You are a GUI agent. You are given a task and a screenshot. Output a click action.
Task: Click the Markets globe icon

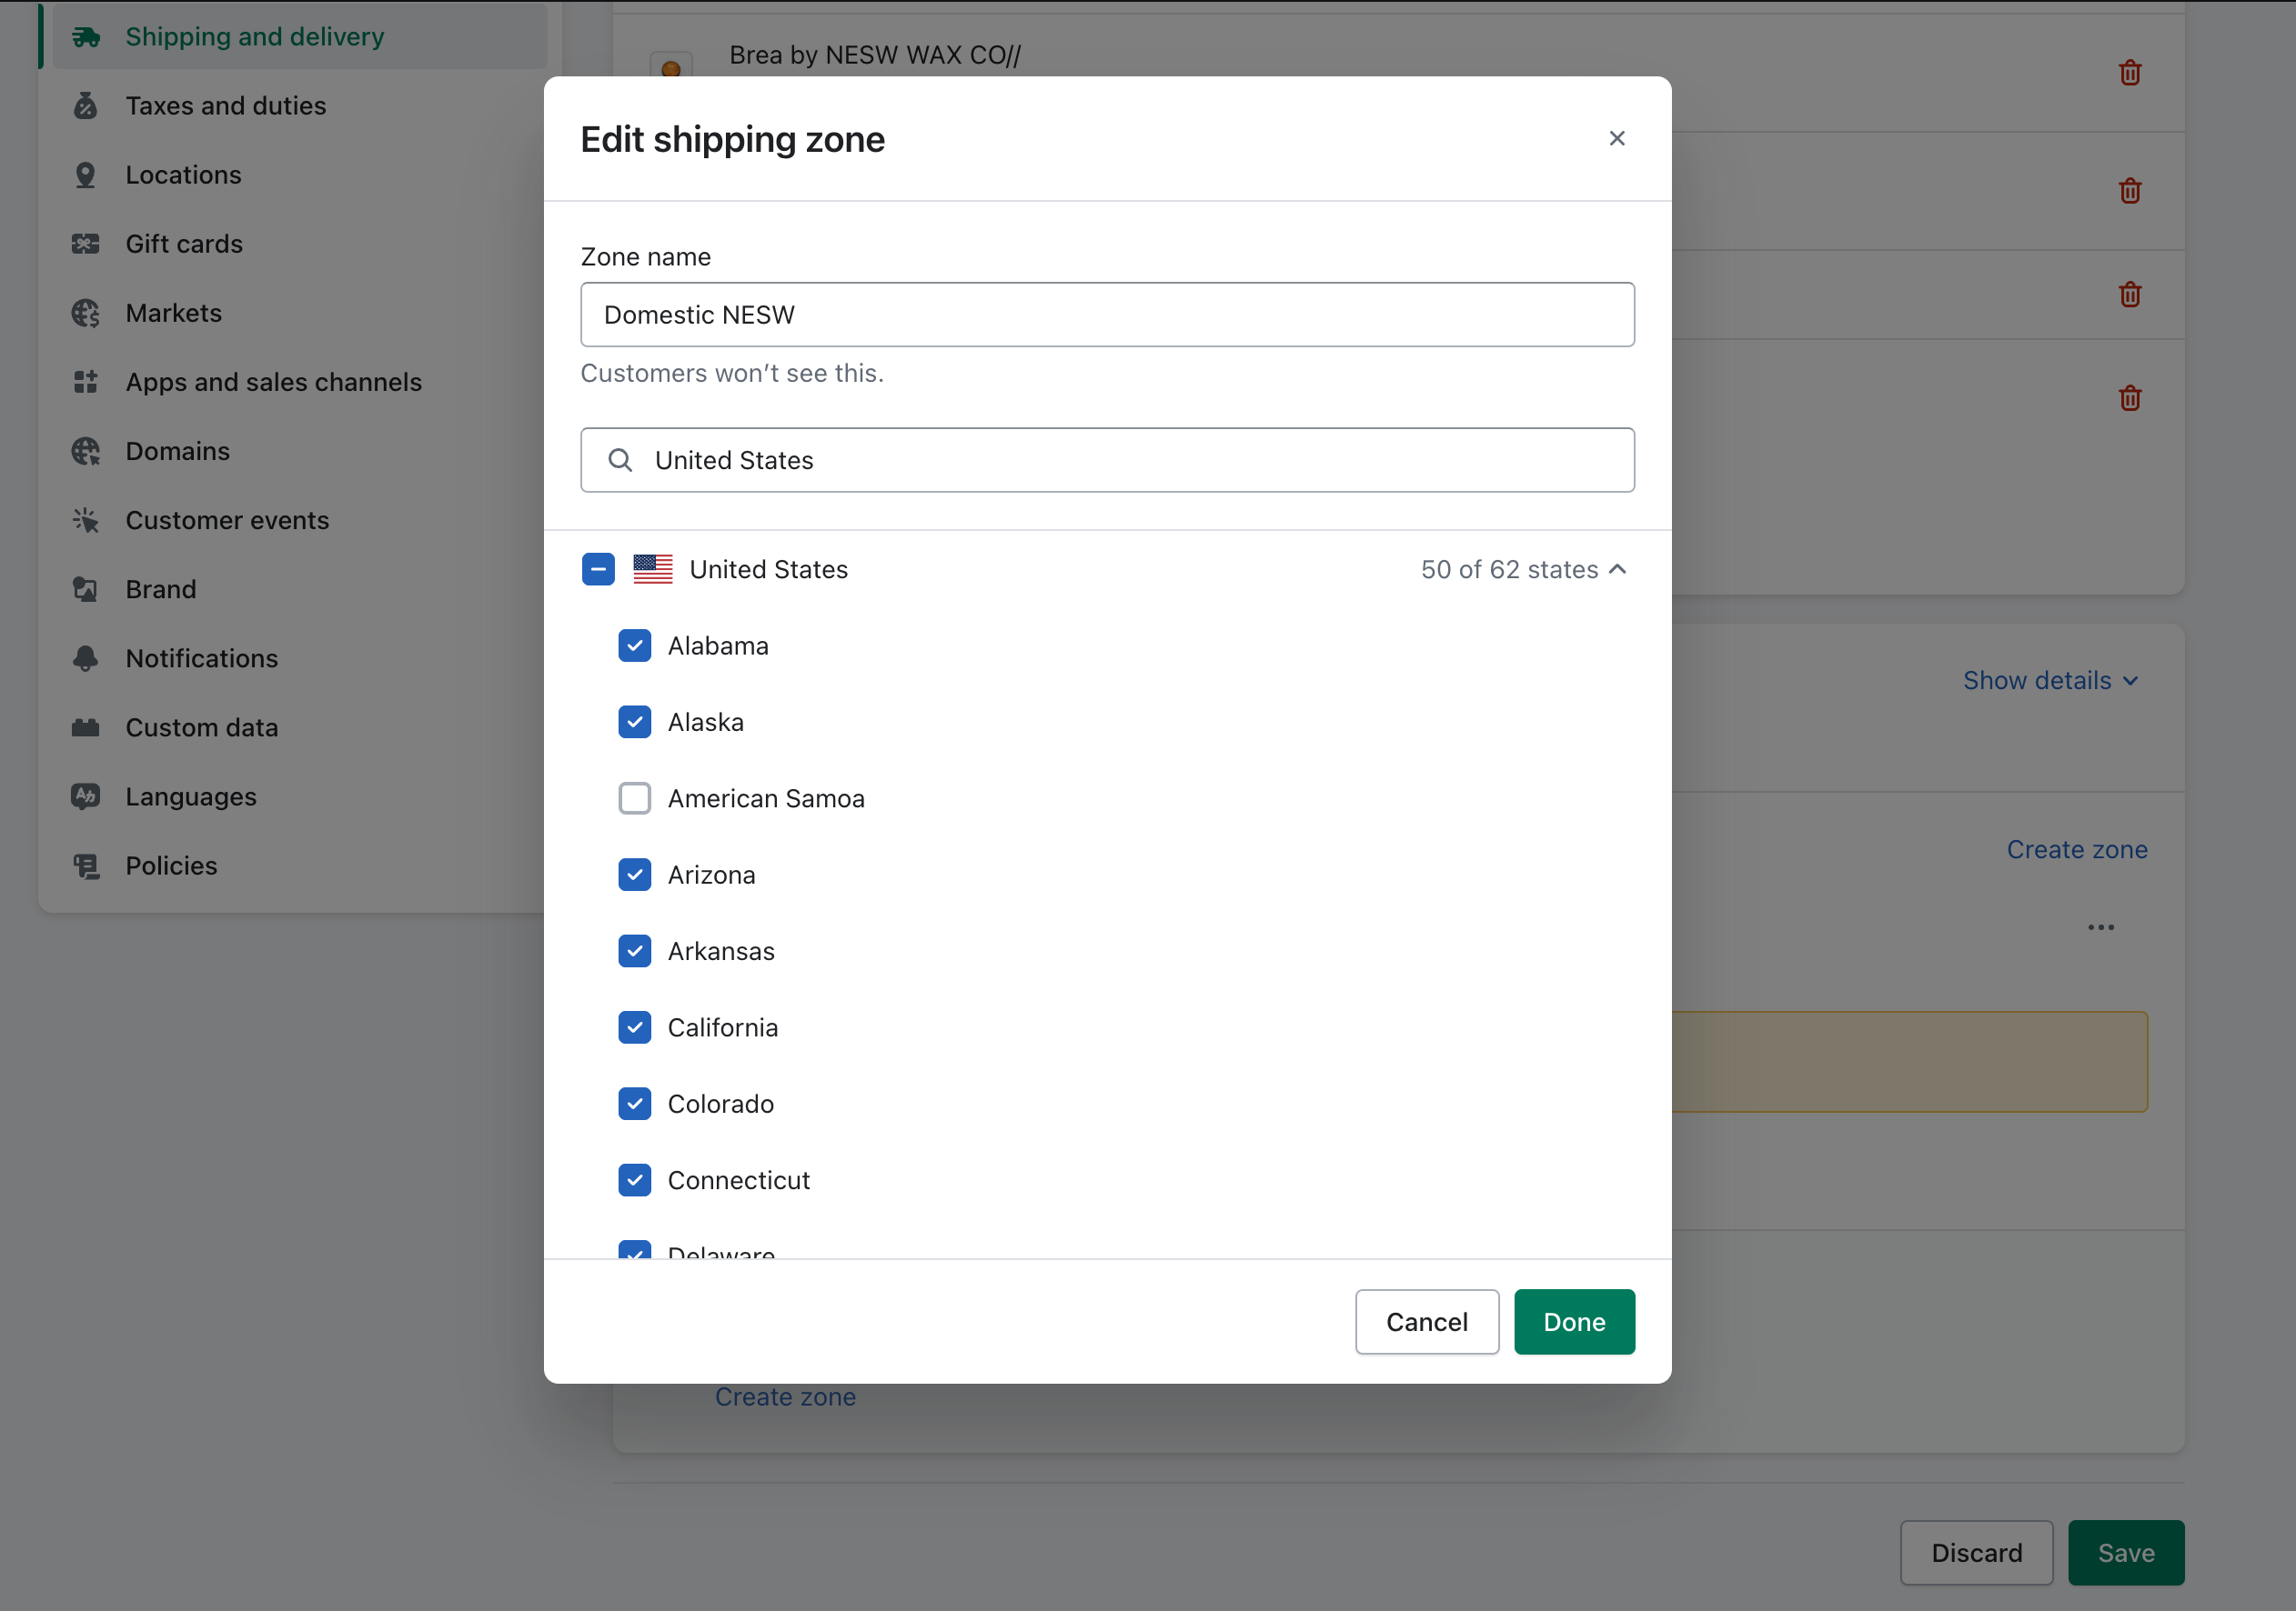click(86, 313)
